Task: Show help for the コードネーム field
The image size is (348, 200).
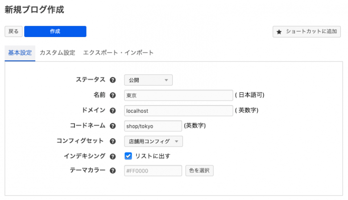Action: click(113, 126)
